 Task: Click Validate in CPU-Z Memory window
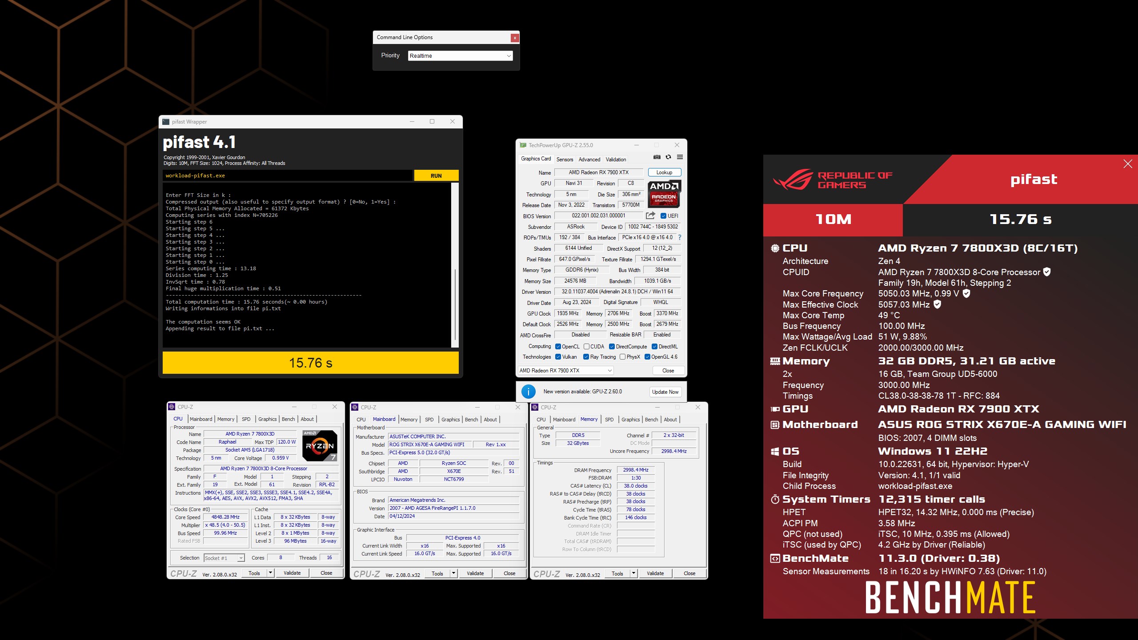[x=655, y=574]
